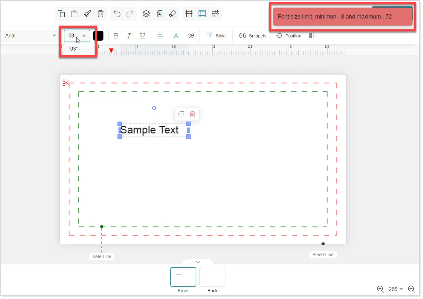This screenshot has width=423, height=299.
Task: Switch to the Back page thumbnail
Action: pos(212,277)
